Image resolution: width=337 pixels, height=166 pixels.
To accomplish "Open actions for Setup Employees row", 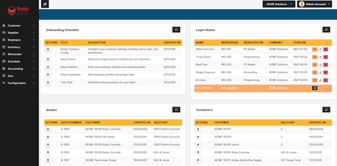I will click(48, 75).
